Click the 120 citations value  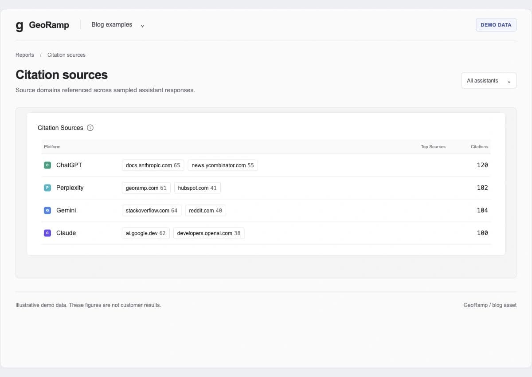click(x=482, y=165)
